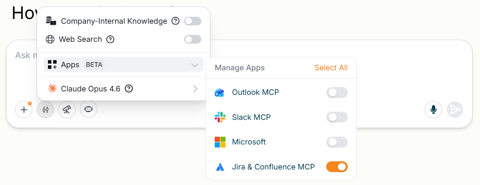Click the Company-Internal Knowledge help icon
The height and width of the screenshot is (185, 480).
tap(175, 21)
